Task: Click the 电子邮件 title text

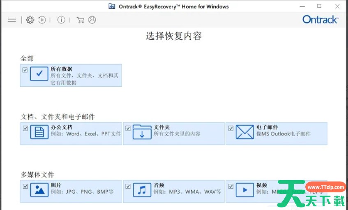Action: click(267, 127)
